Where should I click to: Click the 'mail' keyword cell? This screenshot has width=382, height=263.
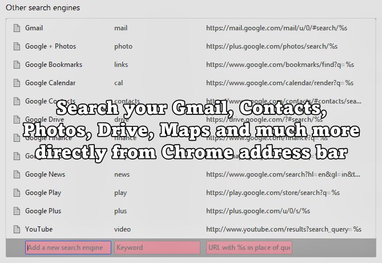point(121,28)
